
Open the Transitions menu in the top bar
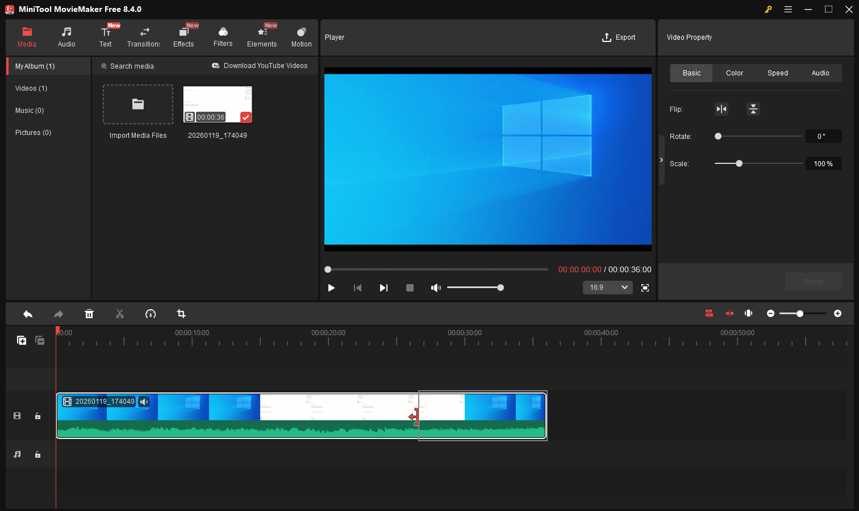(x=143, y=36)
